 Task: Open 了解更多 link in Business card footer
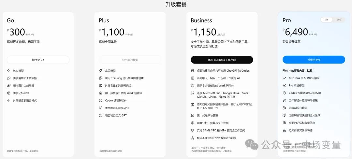(227, 151)
